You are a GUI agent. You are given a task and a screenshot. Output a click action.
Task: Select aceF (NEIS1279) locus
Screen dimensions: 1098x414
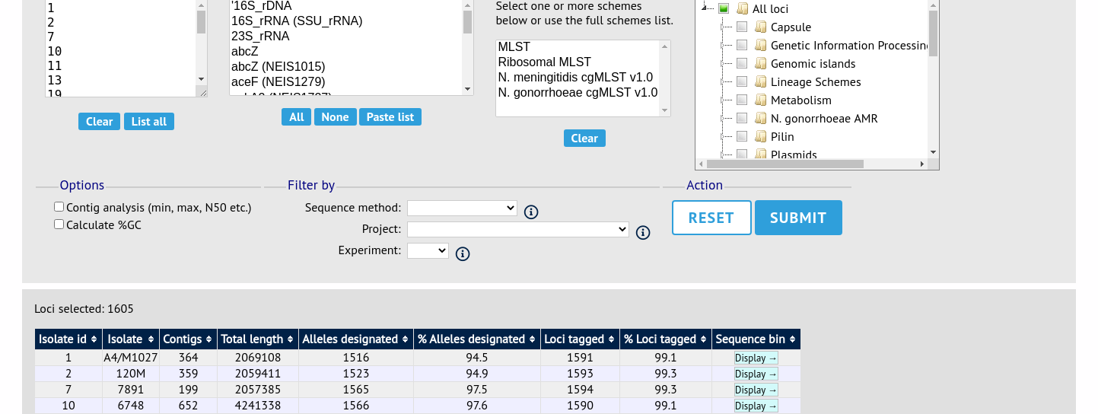(345, 82)
